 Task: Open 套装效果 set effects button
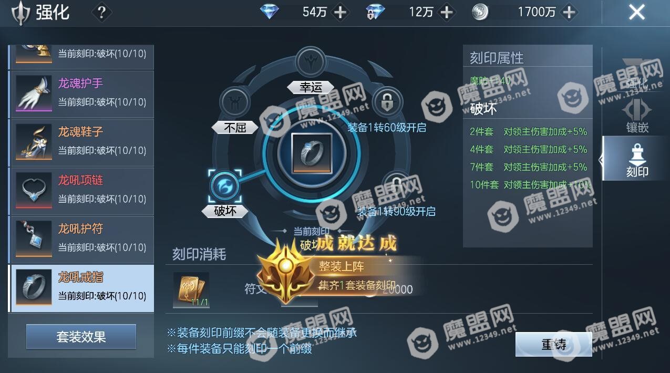click(x=81, y=337)
